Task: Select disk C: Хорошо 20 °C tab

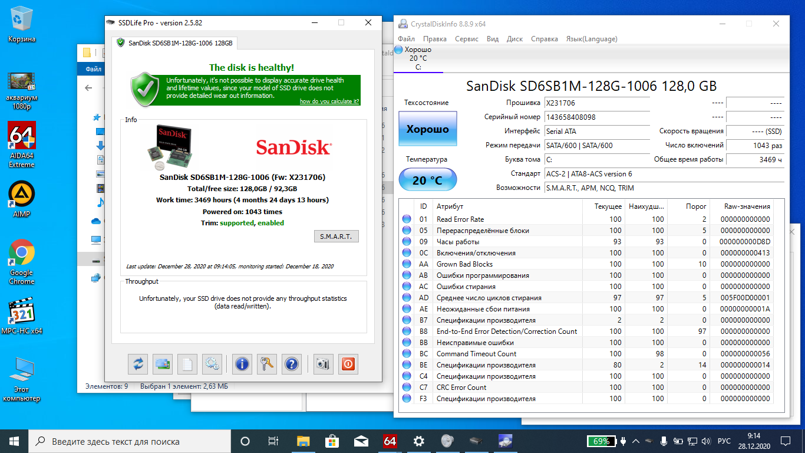Action: point(418,58)
